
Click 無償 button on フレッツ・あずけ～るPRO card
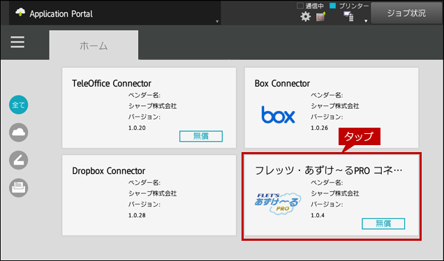[383, 223]
